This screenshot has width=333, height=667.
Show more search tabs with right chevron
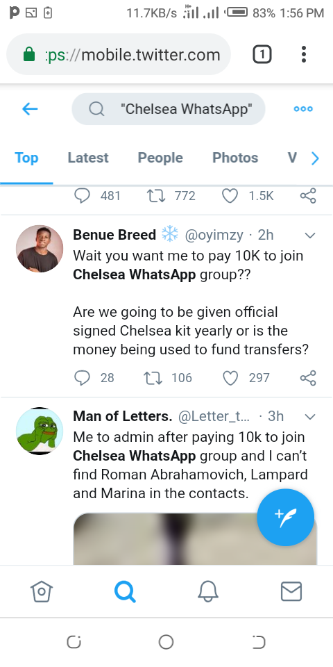click(x=315, y=158)
